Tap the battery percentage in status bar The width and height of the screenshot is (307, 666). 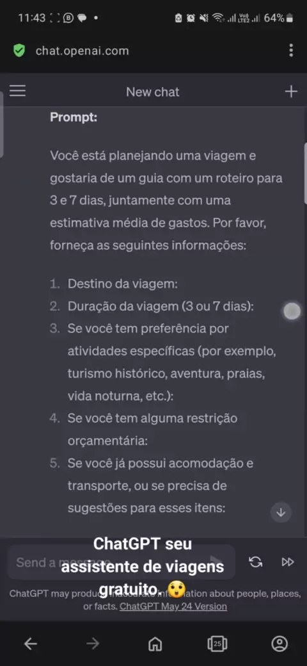coord(274,18)
